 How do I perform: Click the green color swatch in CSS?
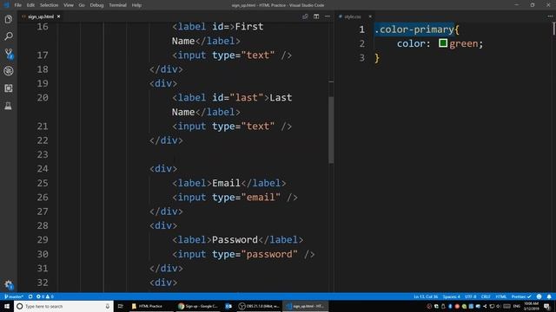pyautogui.click(x=443, y=43)
